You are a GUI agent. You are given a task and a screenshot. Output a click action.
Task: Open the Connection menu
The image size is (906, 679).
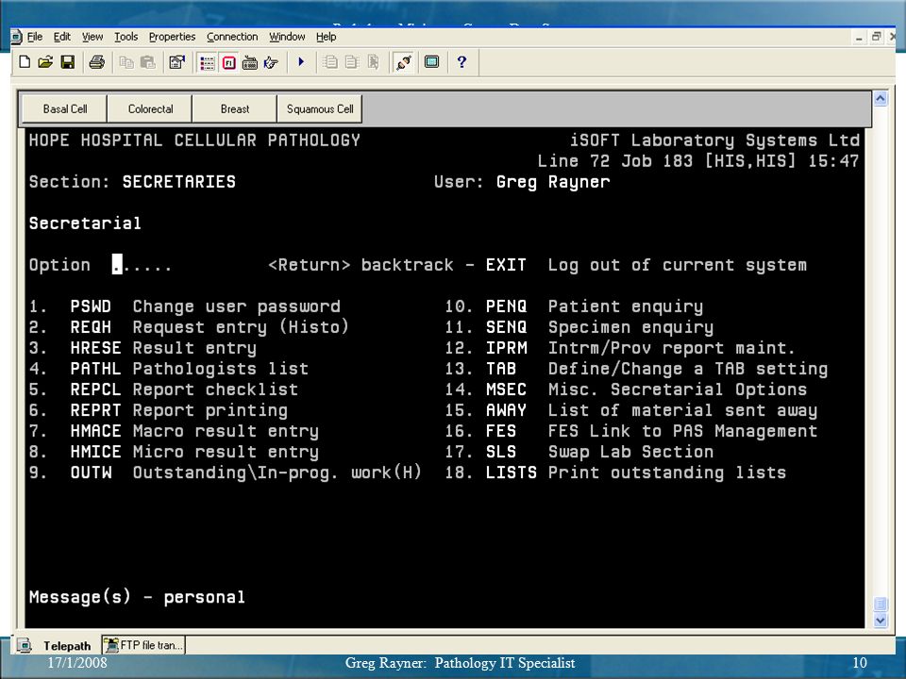[x=232, y=37]
